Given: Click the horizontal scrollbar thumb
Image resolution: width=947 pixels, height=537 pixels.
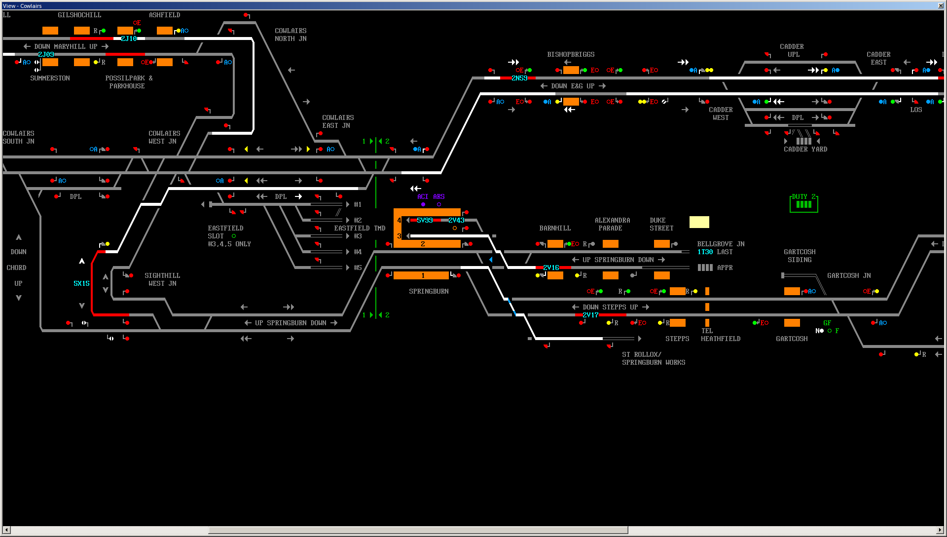Looking at the screenshot, I should point(418,530).
